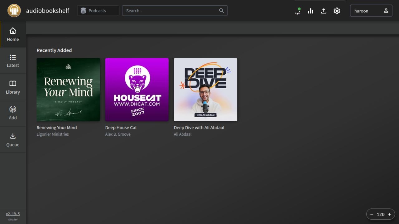Click the Ali Abdaal author text

coord(183,134)
